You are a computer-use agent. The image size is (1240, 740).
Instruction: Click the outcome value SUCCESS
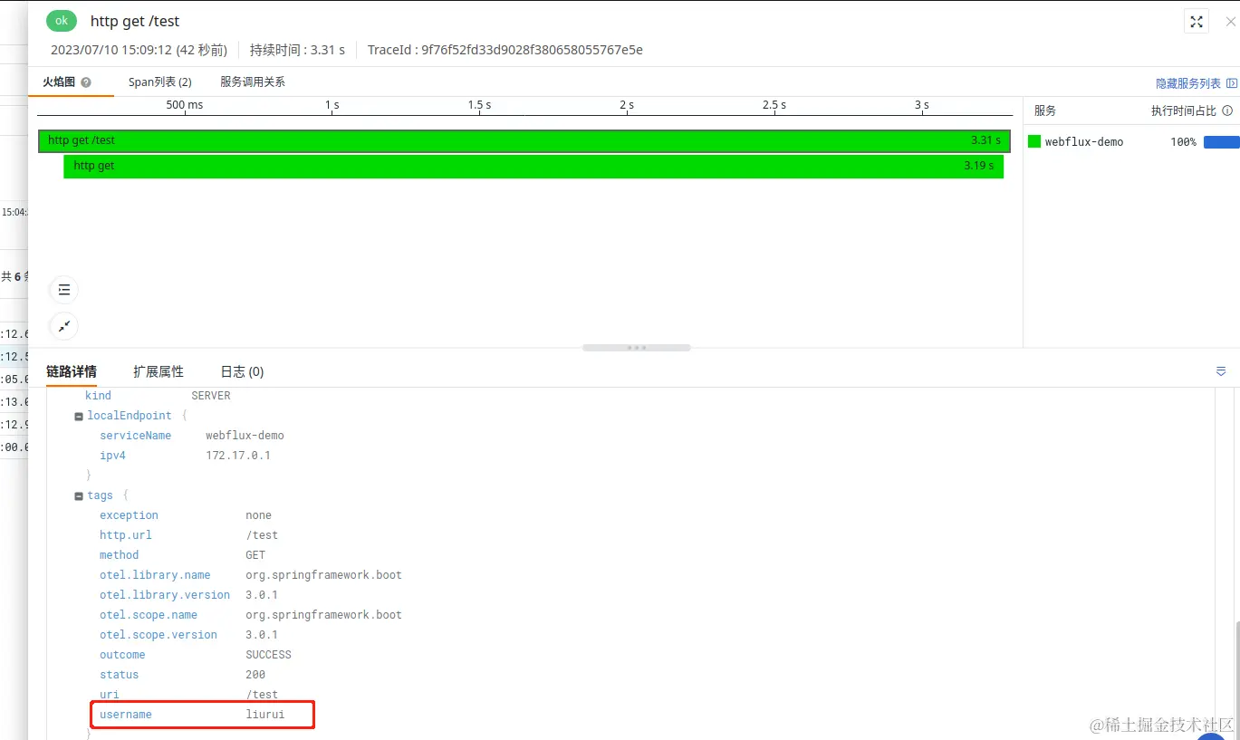point(268,655)
